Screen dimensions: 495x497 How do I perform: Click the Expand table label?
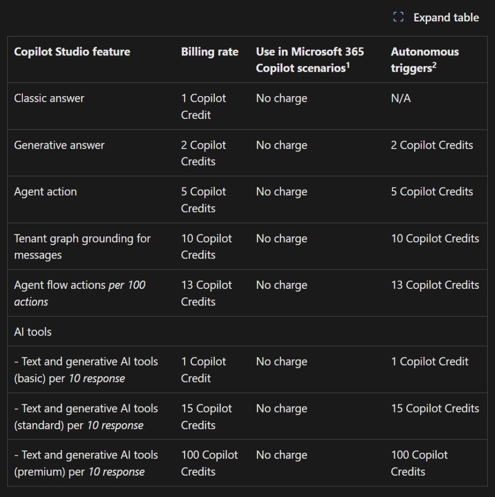click(446, 17)
